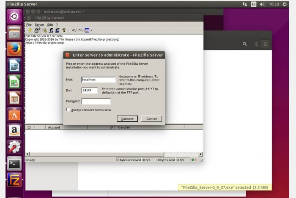Click the Connect button
The height and width of the screenshot is (198, 296).
pyautogui.click(x=127, y=118)
